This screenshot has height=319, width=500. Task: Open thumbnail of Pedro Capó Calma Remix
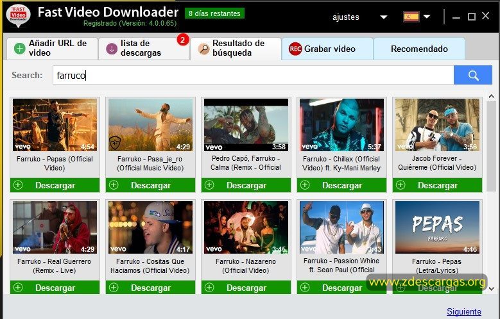pyautogui.click(x=246, y=125)
